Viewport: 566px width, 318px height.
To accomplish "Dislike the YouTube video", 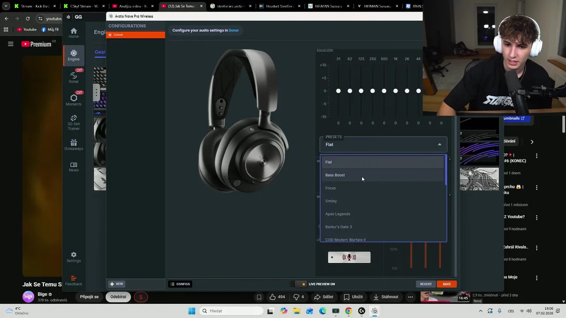I will pos(298,297).
